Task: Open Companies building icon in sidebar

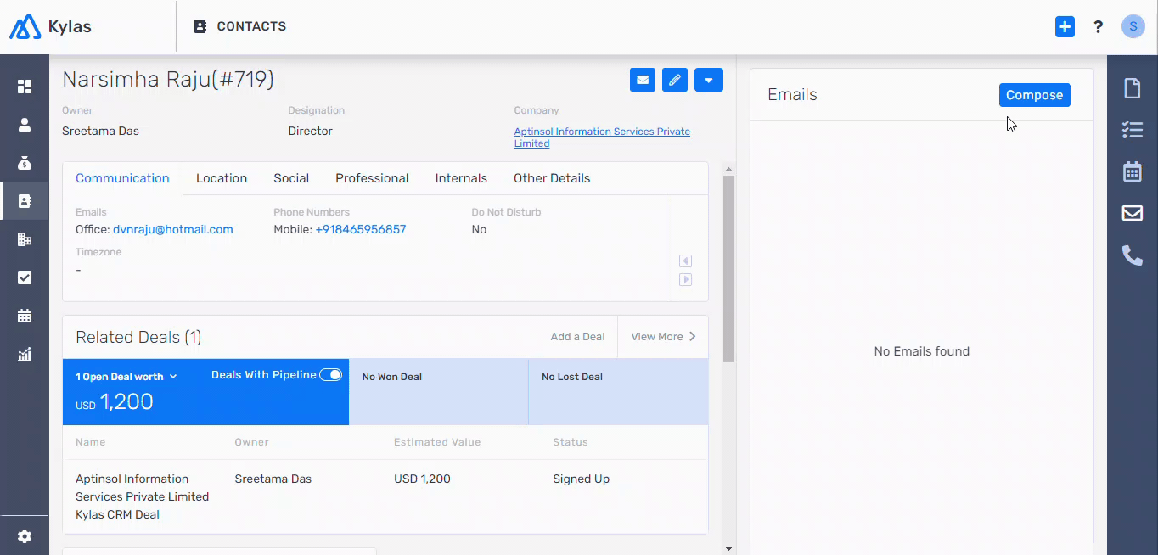Action: pyautogui.click(x=25, y=239)
